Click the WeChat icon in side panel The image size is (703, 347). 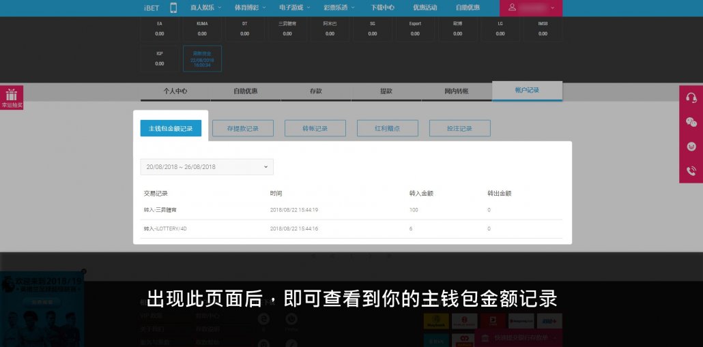pyautogui.click(x=691, y=122)
